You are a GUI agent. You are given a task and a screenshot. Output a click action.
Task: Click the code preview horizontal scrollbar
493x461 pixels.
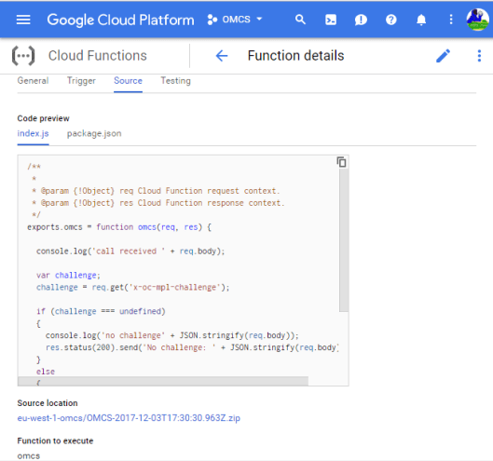click(x=163, y=381)
